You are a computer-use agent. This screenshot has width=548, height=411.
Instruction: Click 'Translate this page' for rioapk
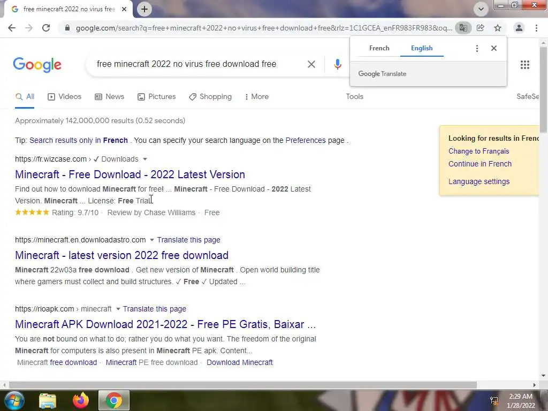[155, 309]
